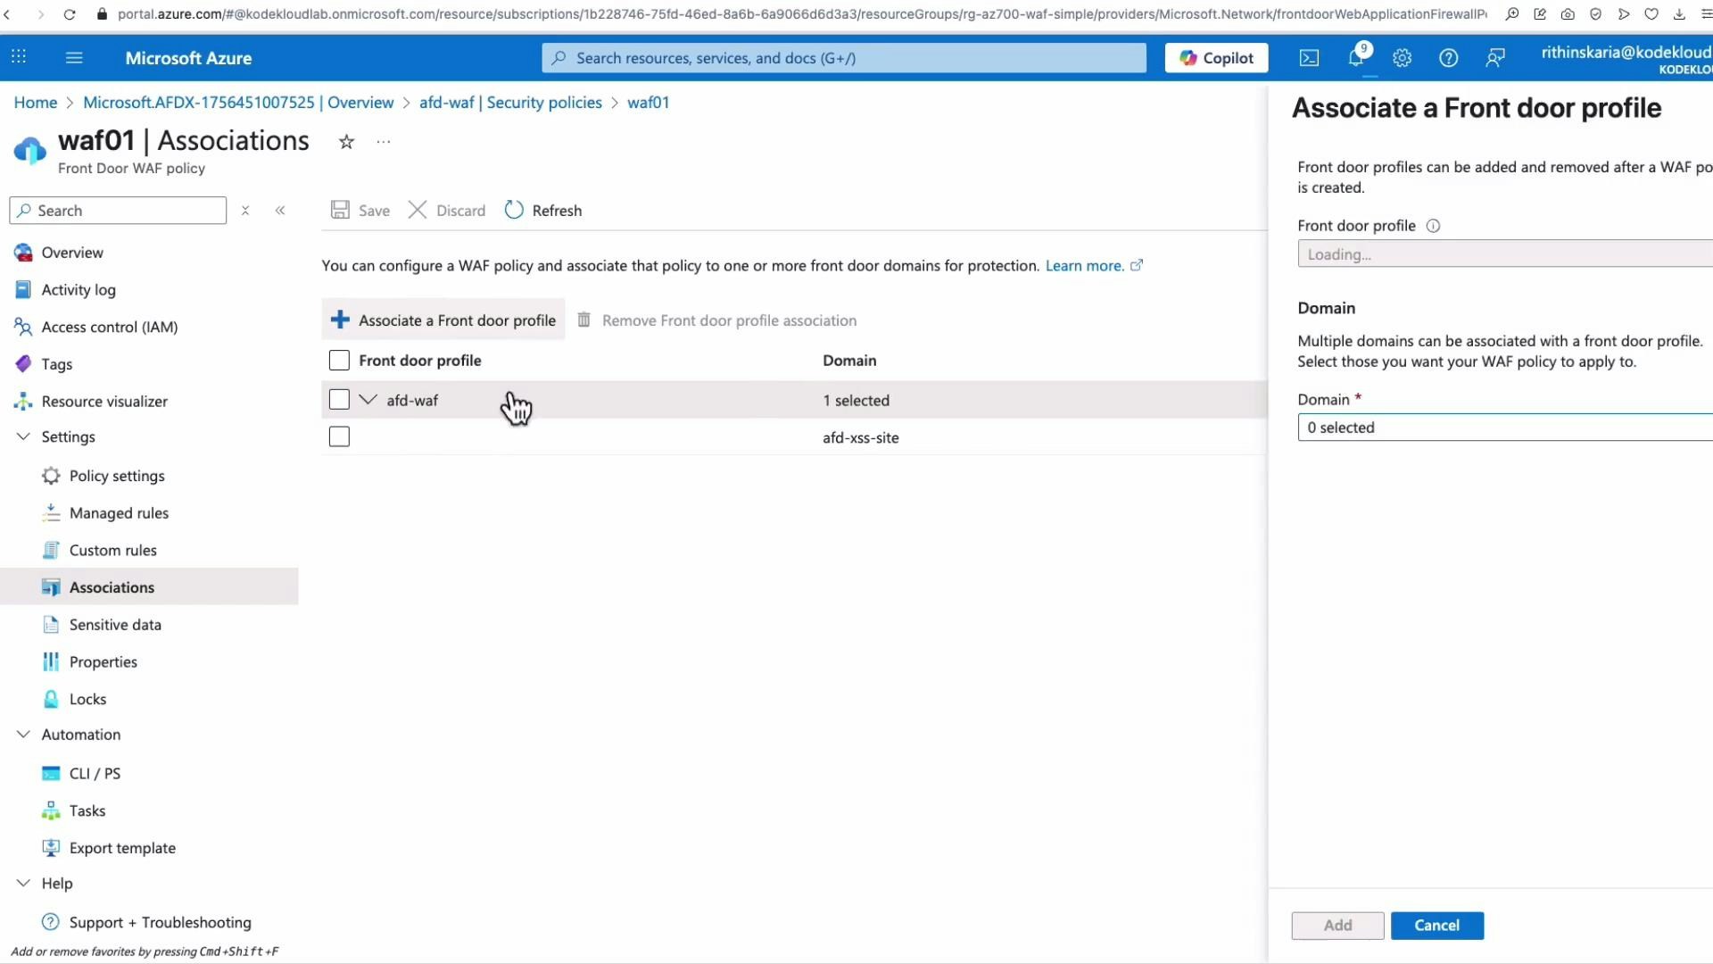Select the afd-waf profile checkbox
1713x964 pixels.
[x=339, y=399]
